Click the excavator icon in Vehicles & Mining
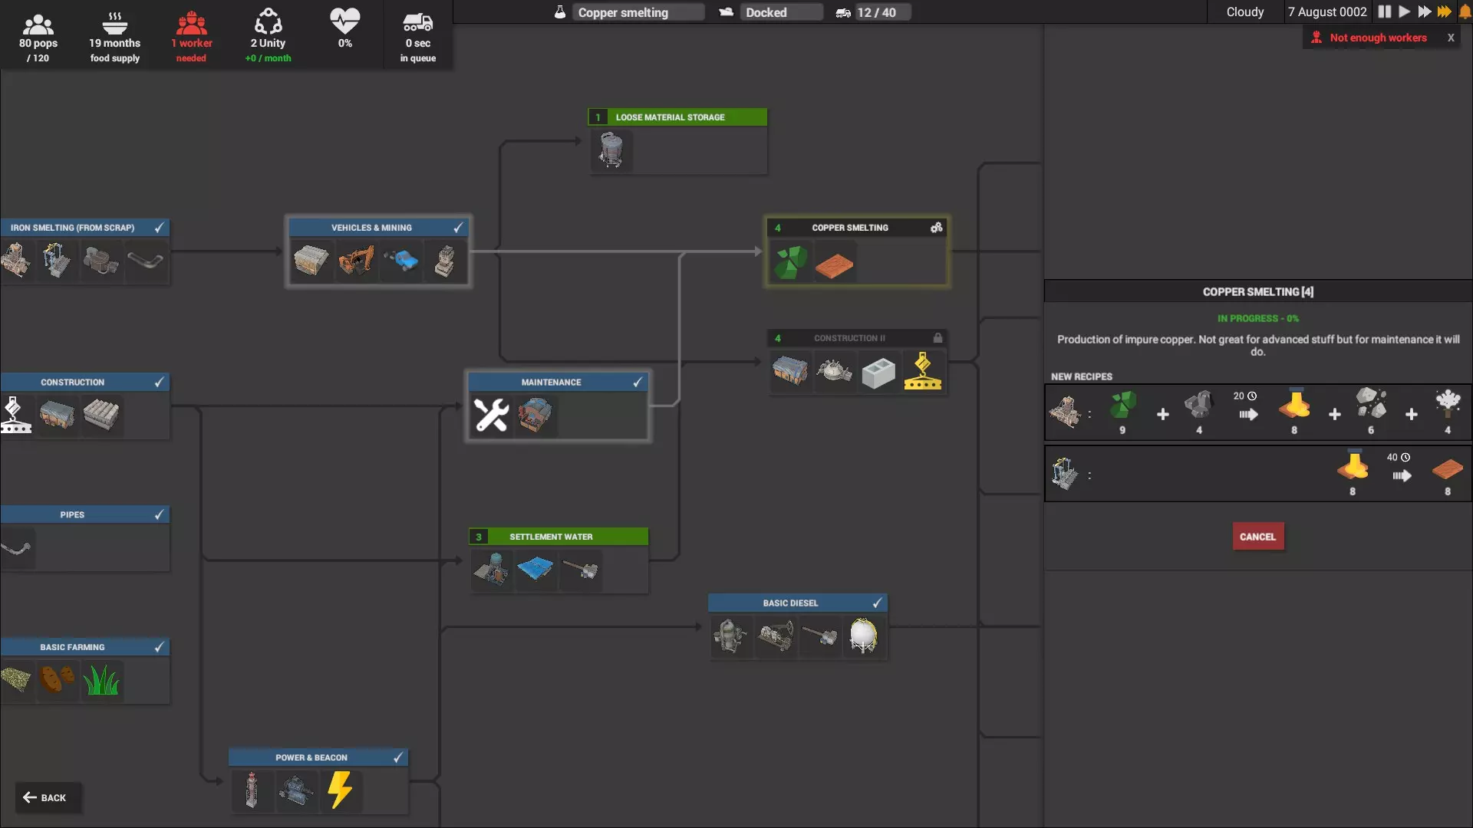The width and height of the screenshot is (1473, 828). (x=356, y=261)
